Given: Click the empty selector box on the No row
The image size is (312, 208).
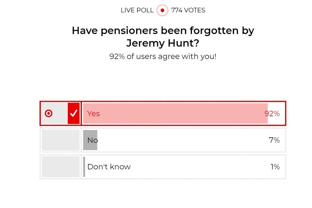Looking at the screenshot, I should (x=60, y=140).
